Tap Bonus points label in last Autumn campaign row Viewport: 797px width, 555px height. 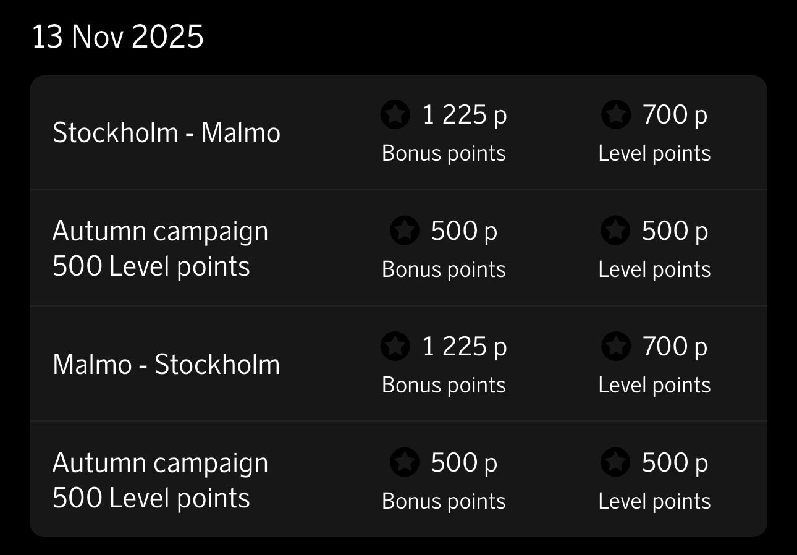coord(444,501)
